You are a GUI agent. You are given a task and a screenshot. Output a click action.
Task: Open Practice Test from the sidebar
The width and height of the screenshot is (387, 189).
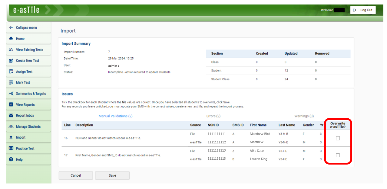pos(11,148)
